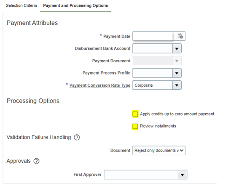Enable Apply credits up to zero amount payment
The height and width of the screenshot is (186, 231).
tap(135, 114)
